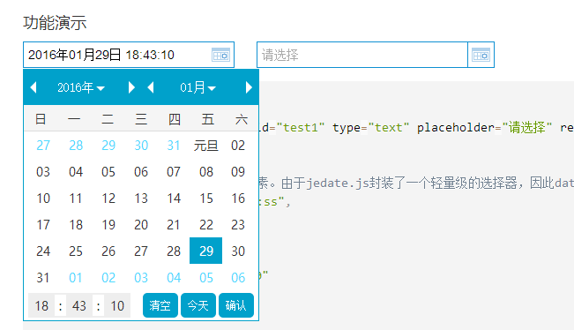This screenshot has height=330, width=574.
Task: Pick light-blue 03 from next month
Action: click(x=141, y=277)
